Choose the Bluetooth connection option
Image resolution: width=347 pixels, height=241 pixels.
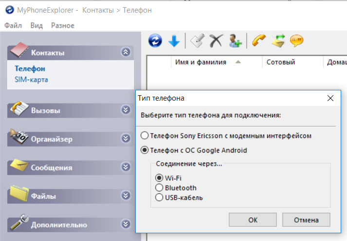pos(159,188)
